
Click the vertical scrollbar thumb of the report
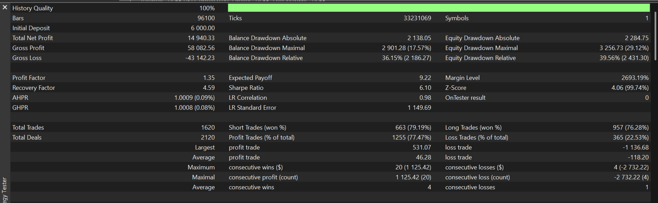655,36
